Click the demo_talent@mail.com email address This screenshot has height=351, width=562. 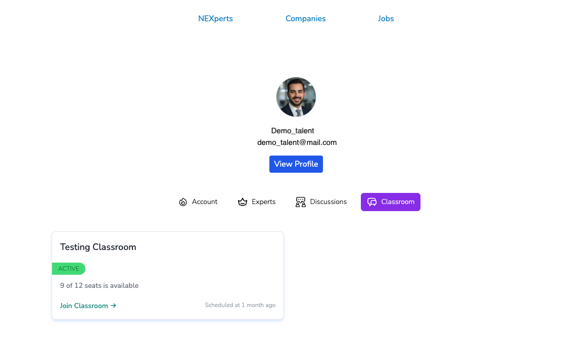[297, 142]
